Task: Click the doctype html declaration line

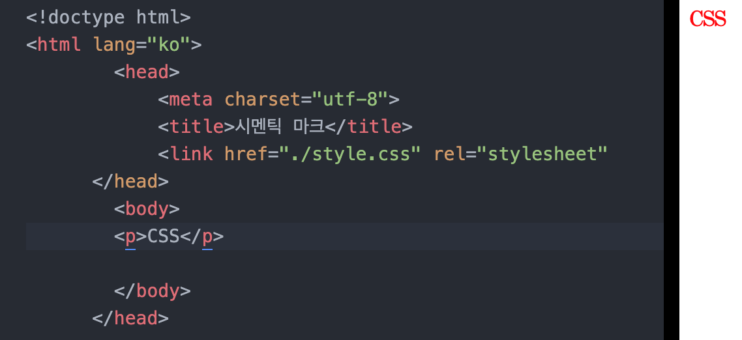Action: coord(108,18)
